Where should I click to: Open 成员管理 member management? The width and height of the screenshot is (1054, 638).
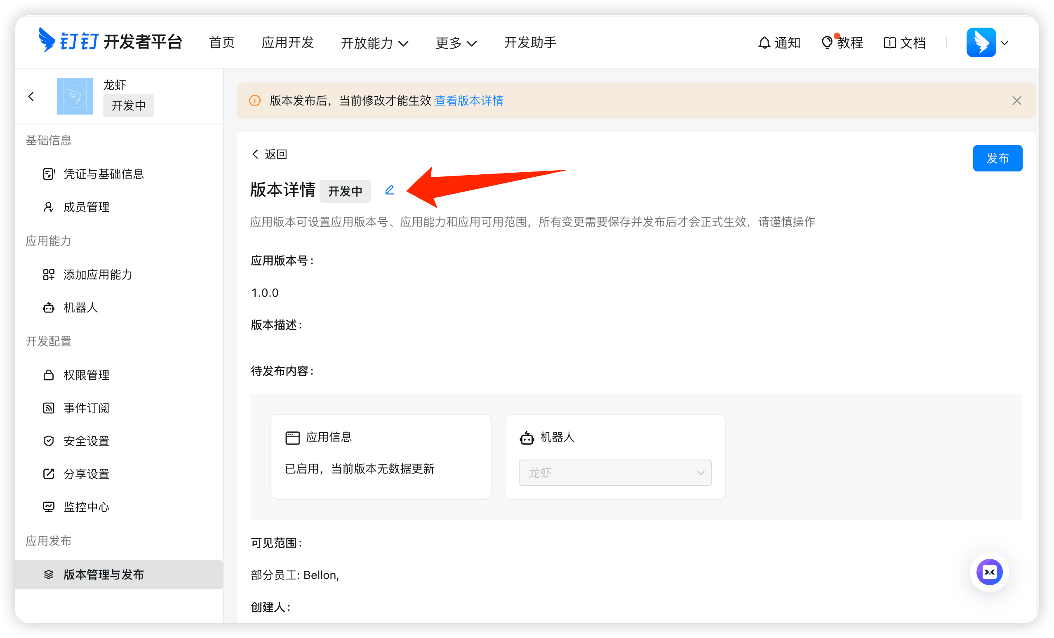click(86, 206)
